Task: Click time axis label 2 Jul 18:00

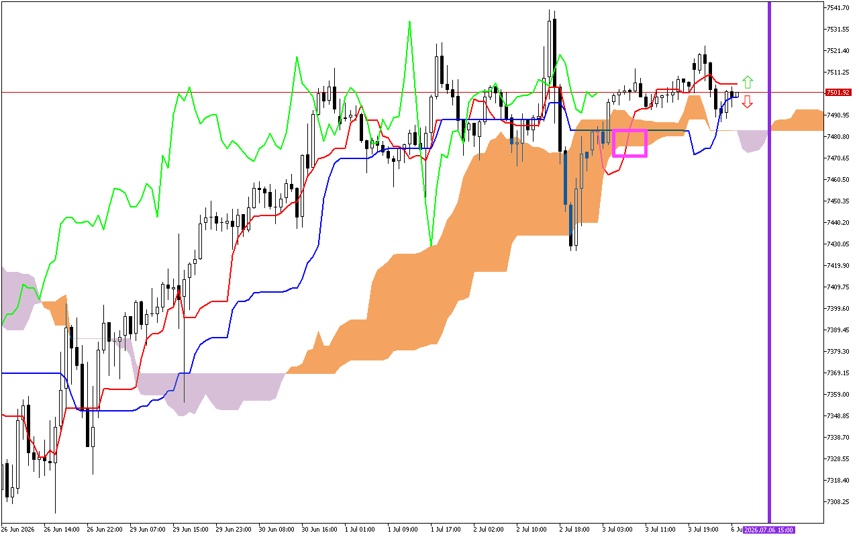Action: 575,529
